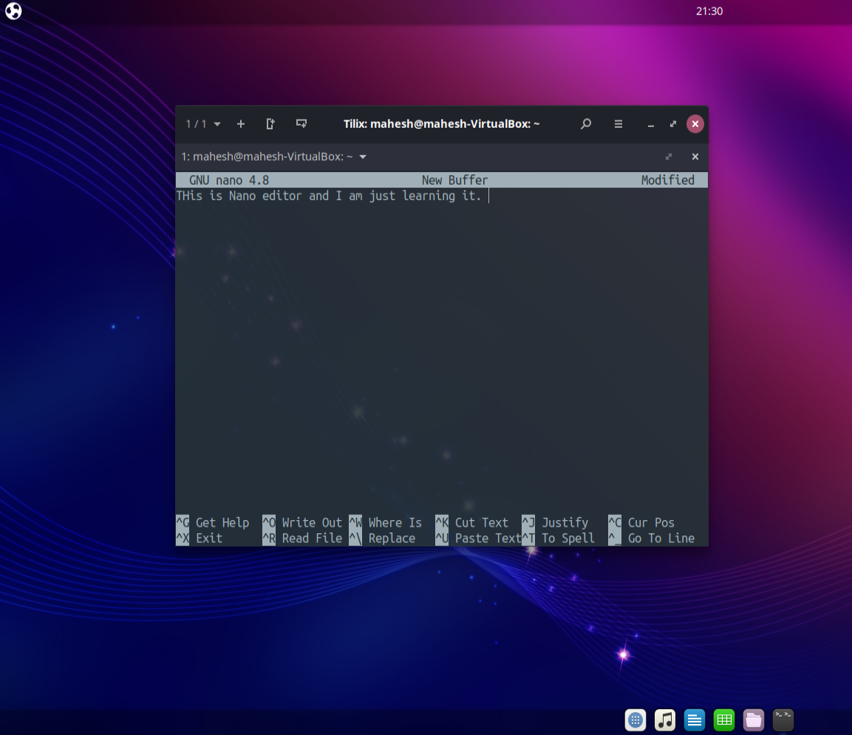Click the 21:30 clock in top panel
This screenshot has height=735, width=852.
point(709,11)
